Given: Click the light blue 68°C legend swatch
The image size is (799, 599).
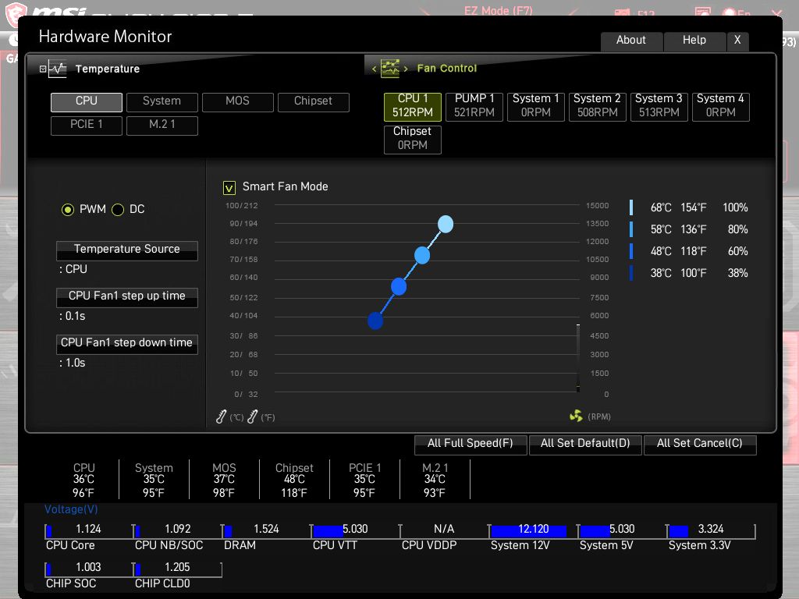Looking at the screenshot, I should coord(631,207).
